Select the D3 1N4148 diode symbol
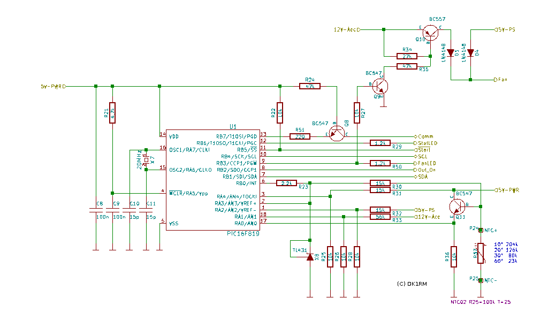 [451, 52]
